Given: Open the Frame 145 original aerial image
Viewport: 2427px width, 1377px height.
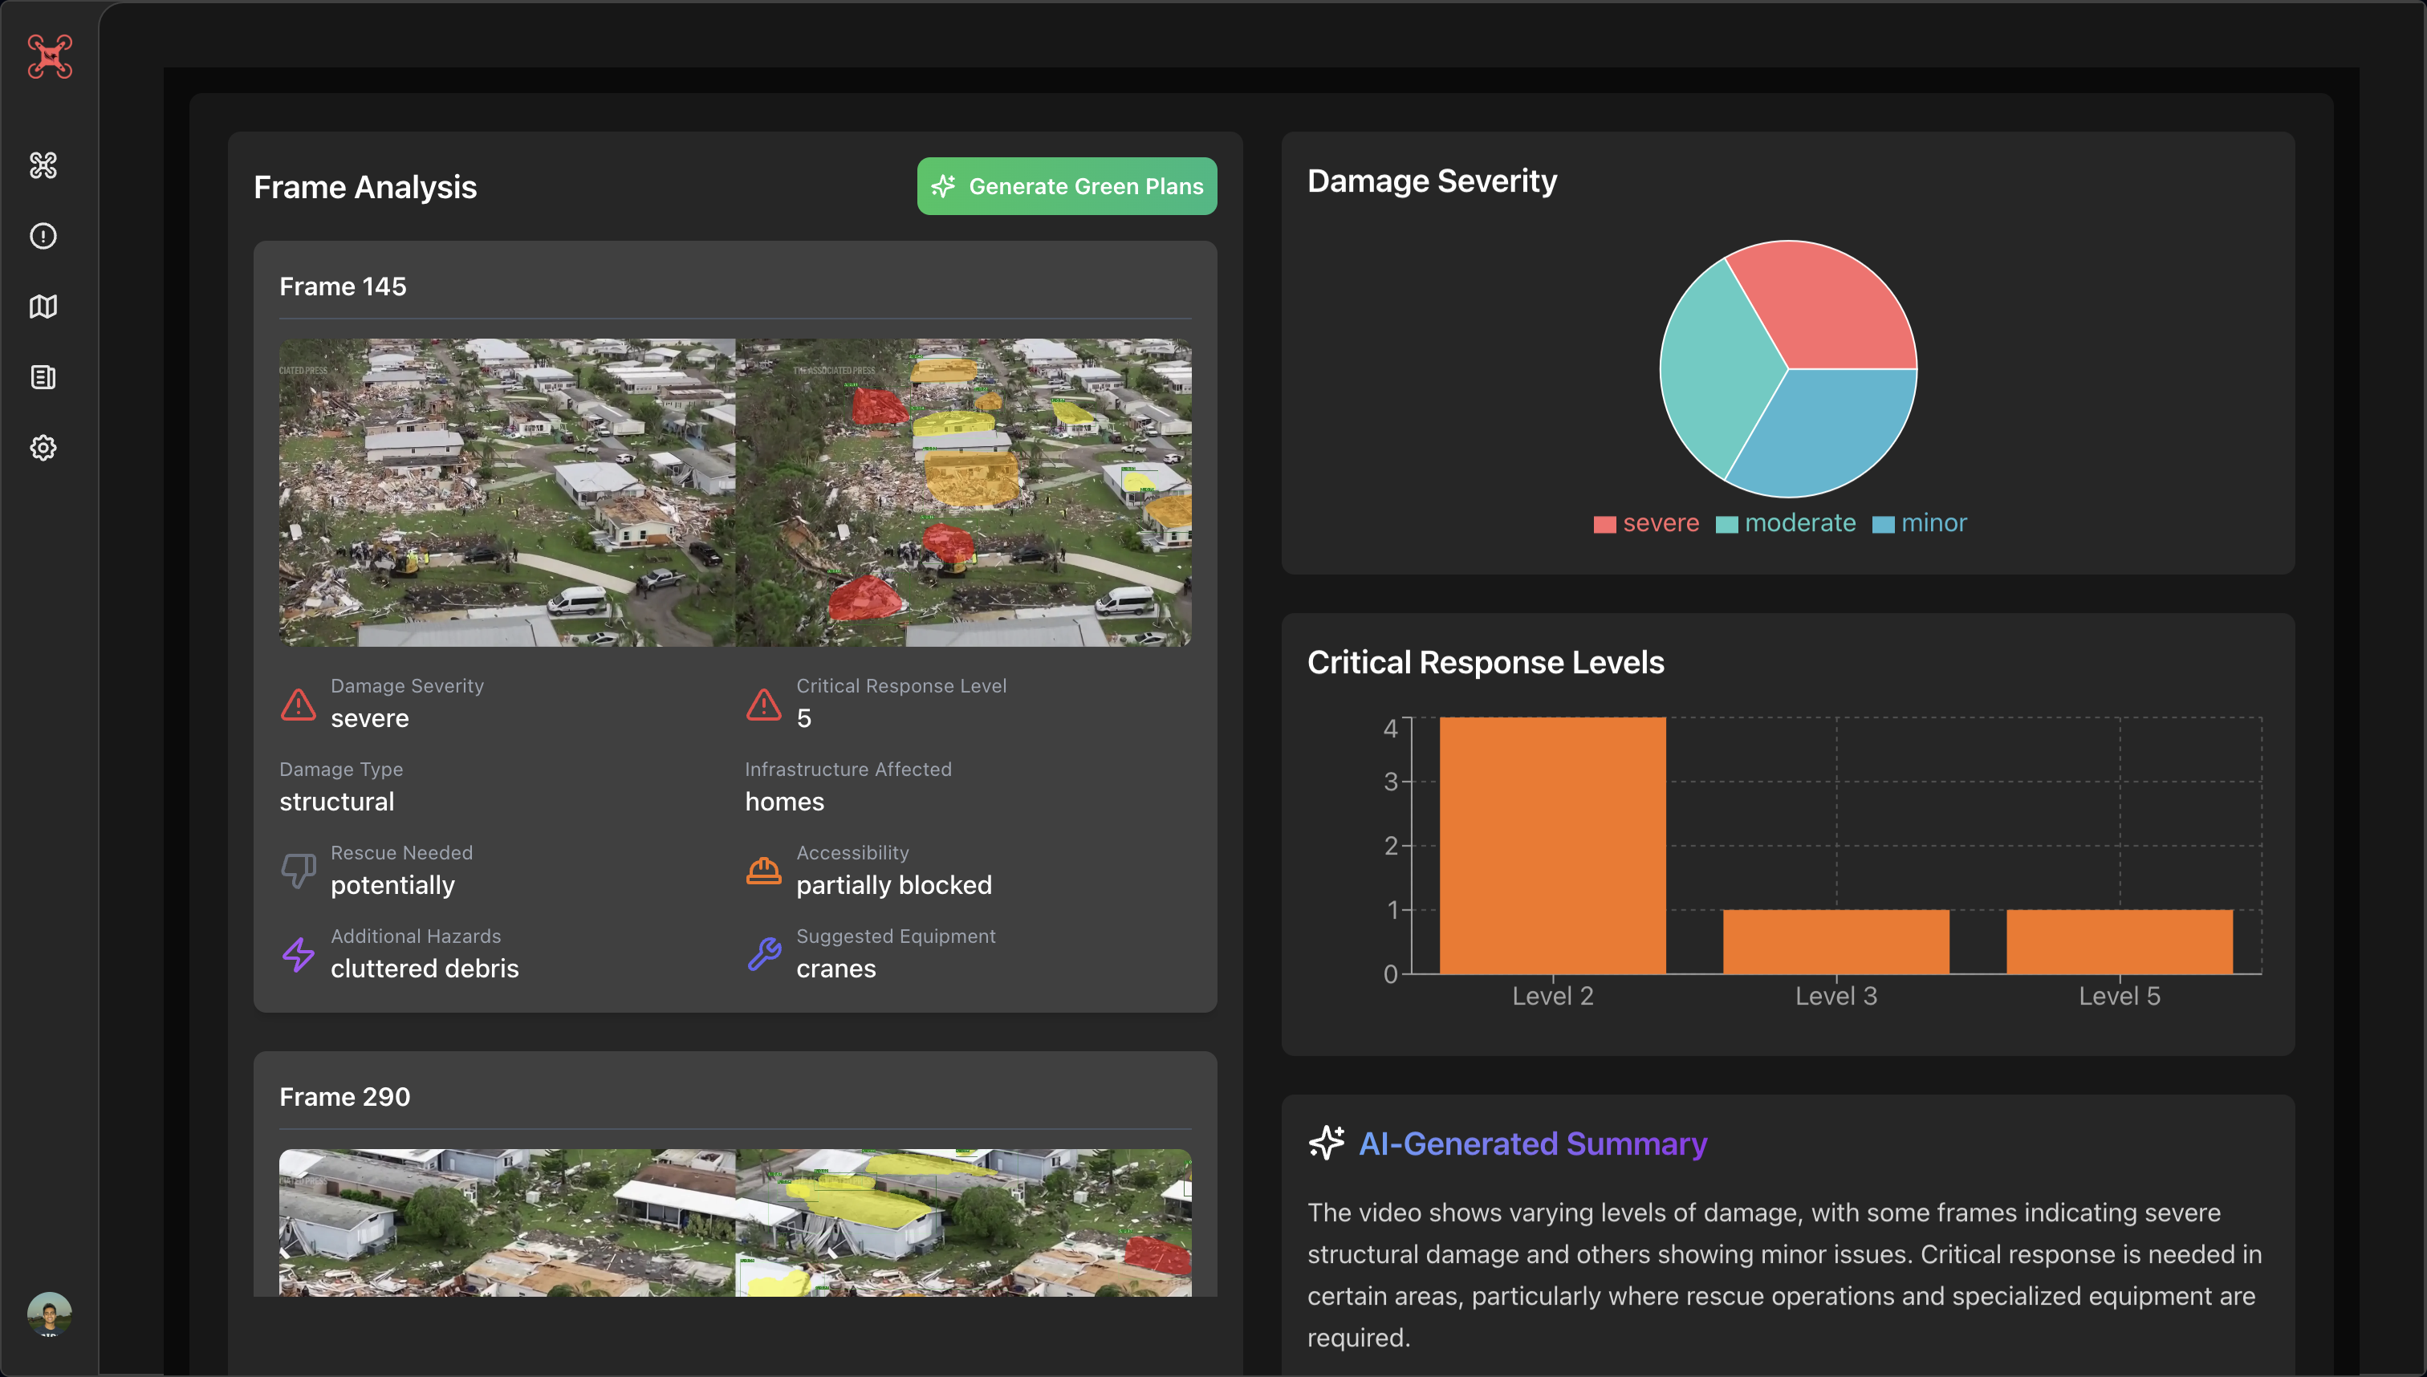Looking at the screenshot, I should tap(507, 493).
